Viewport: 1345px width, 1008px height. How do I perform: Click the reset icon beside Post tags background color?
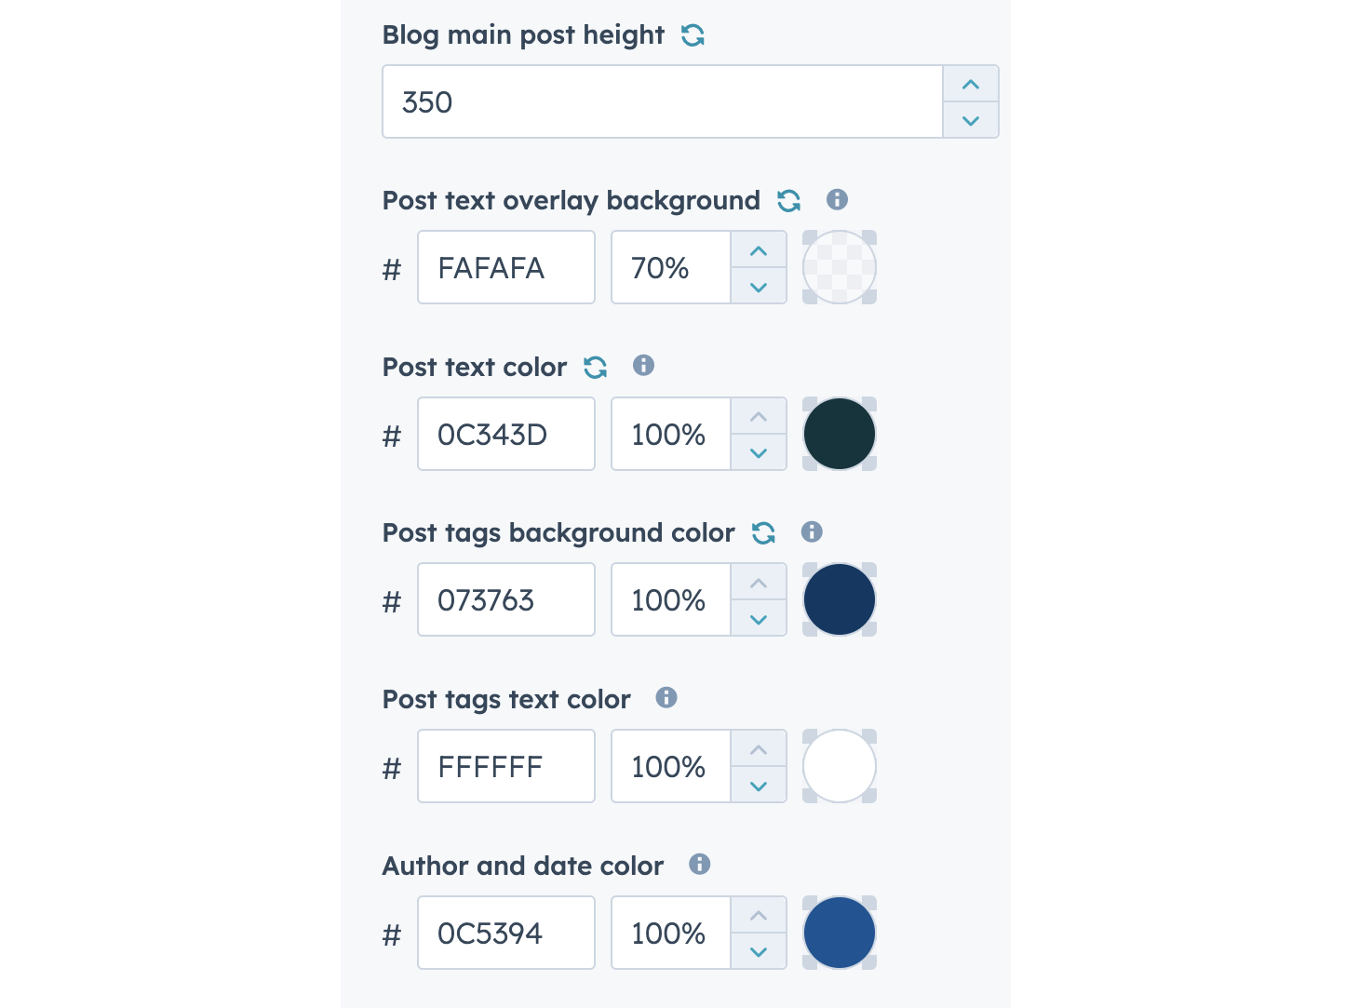point(763,532)
